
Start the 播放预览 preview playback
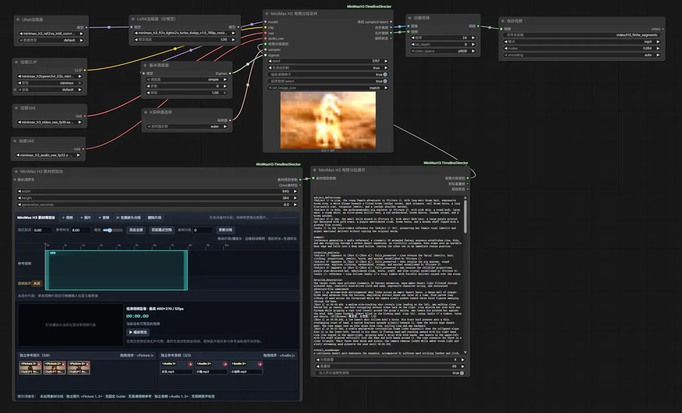coord(138,333)
